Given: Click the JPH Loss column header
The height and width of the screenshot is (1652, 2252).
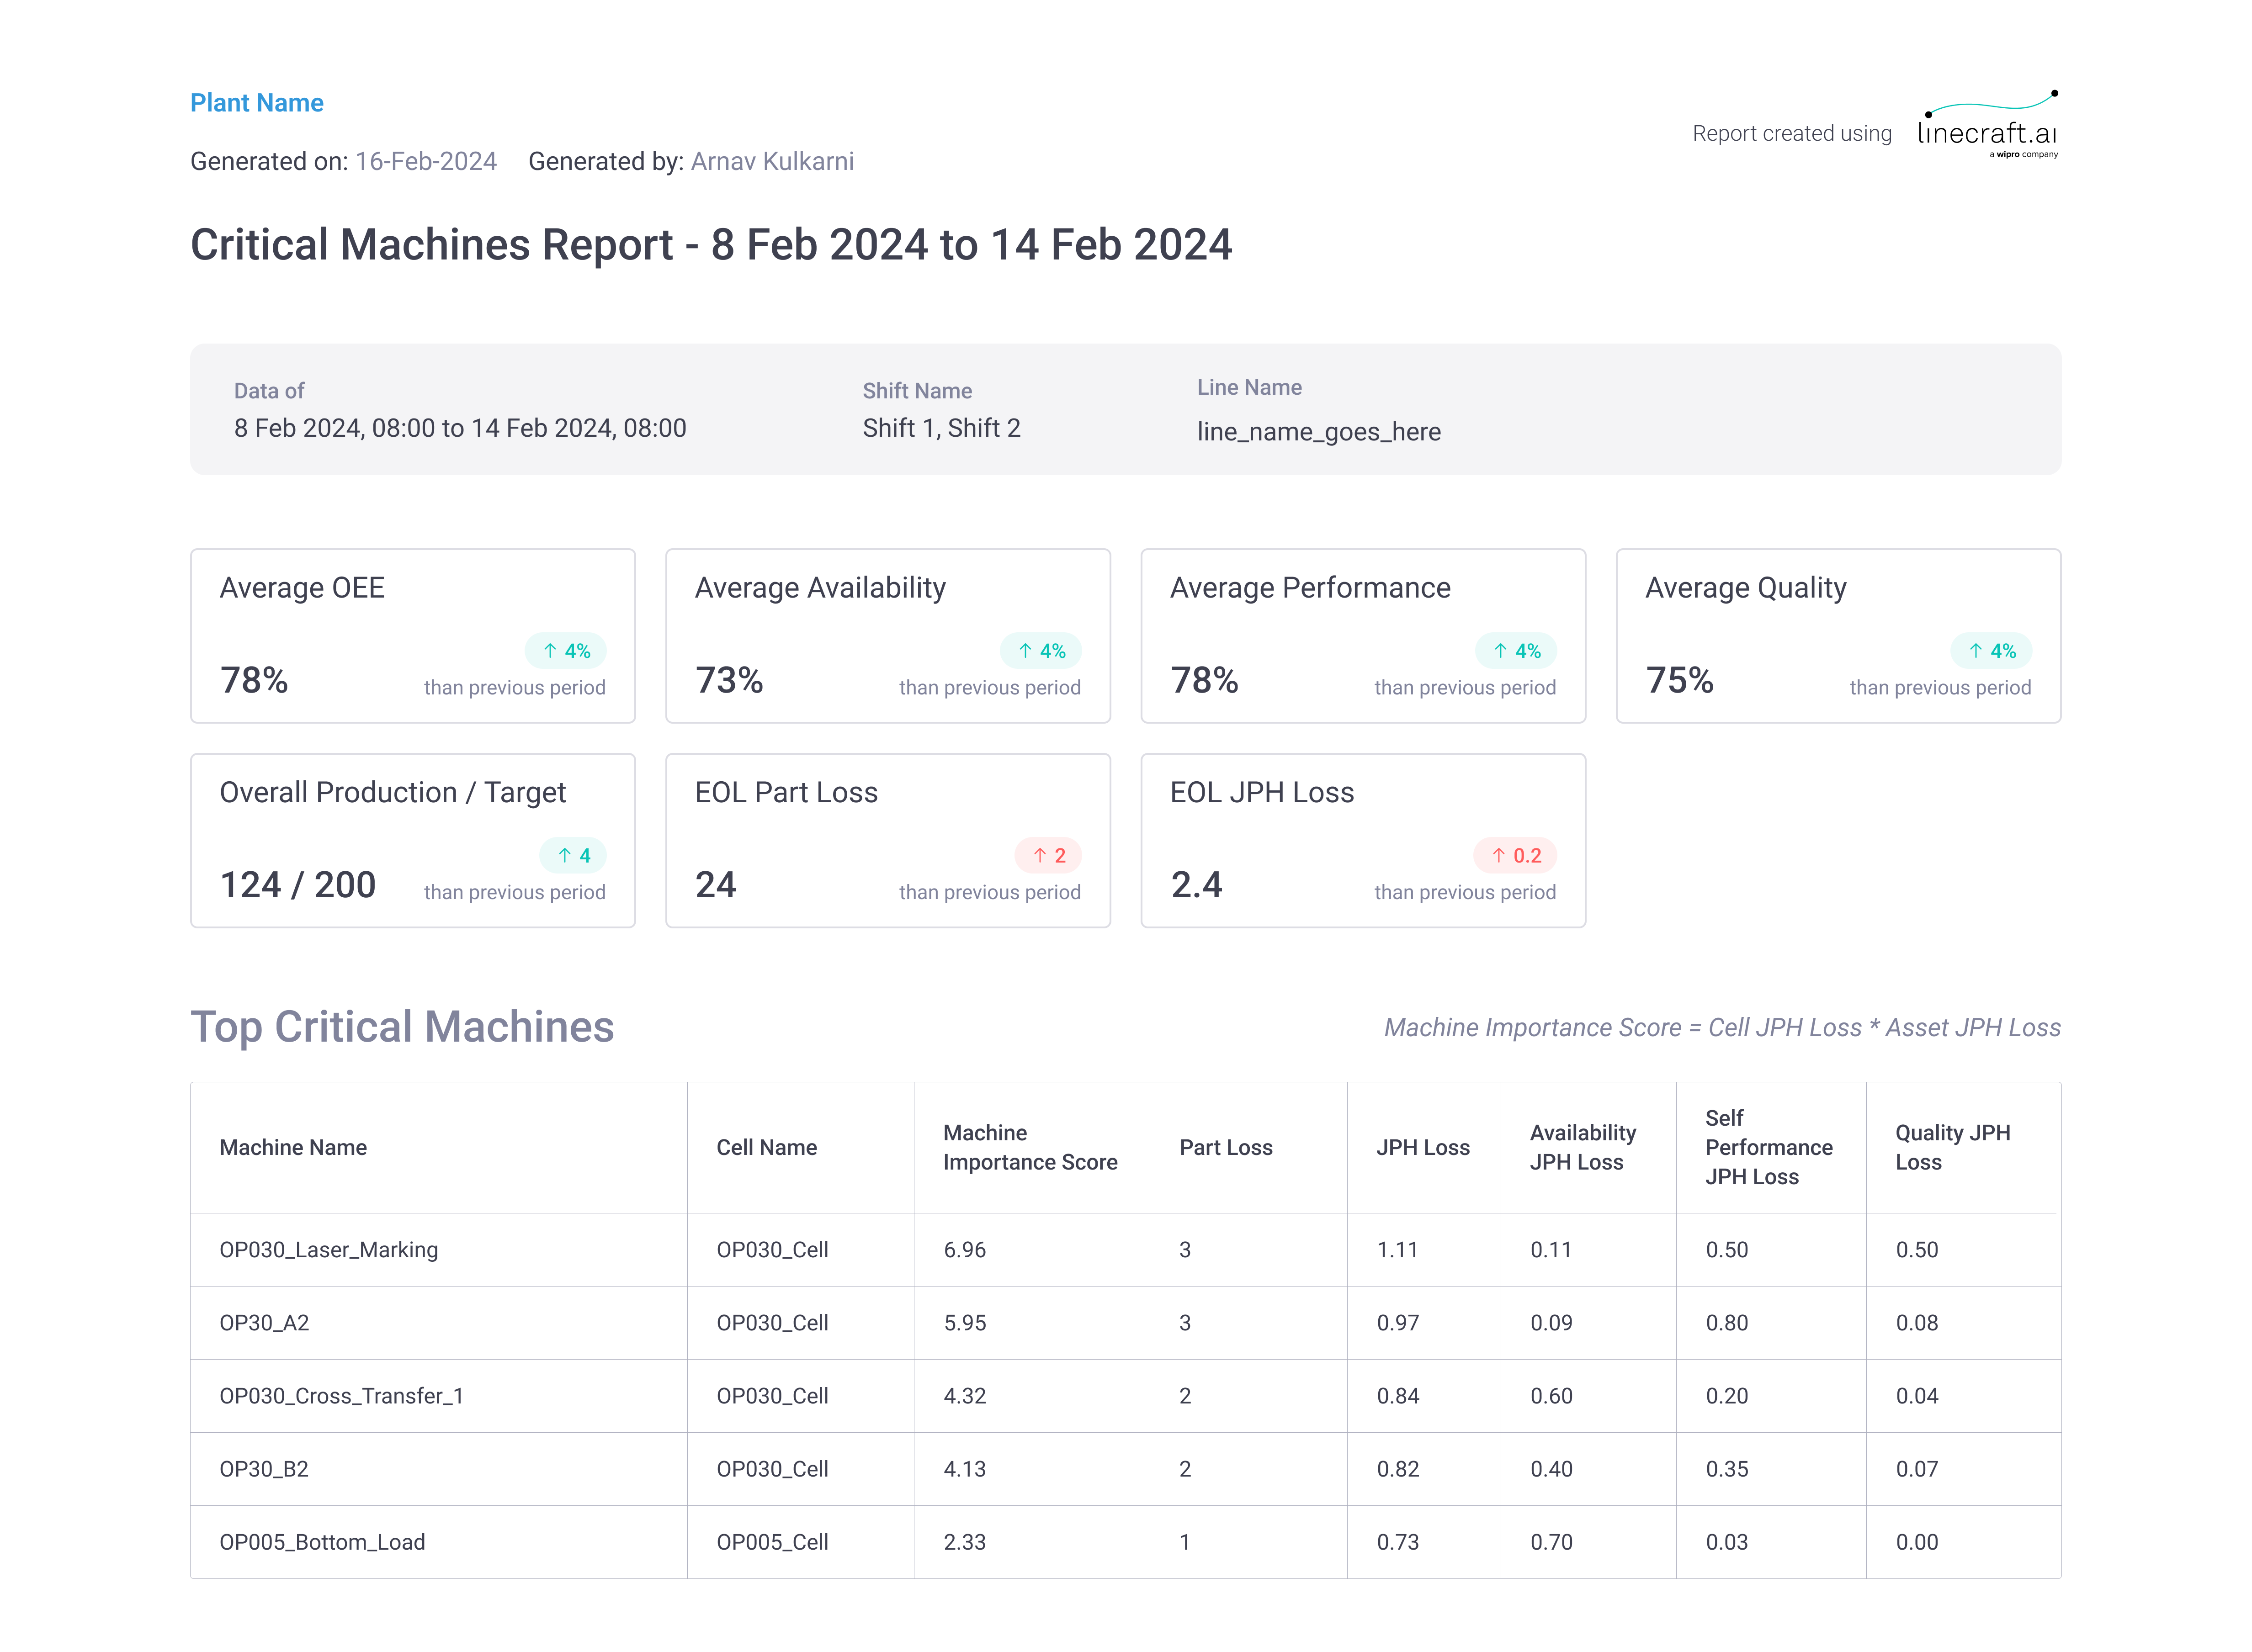Looking at the screenshot, I should click(1422, 1147).
